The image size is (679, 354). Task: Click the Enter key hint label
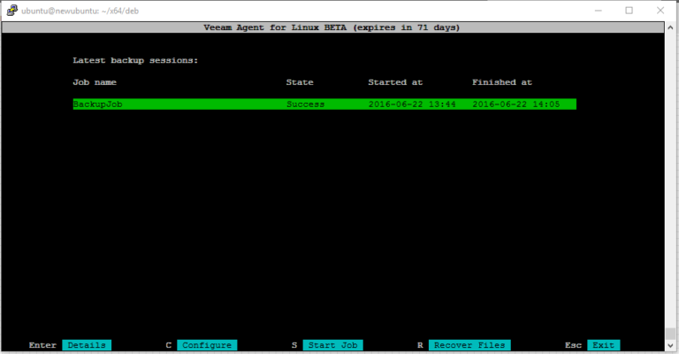[x=42, y=345]
